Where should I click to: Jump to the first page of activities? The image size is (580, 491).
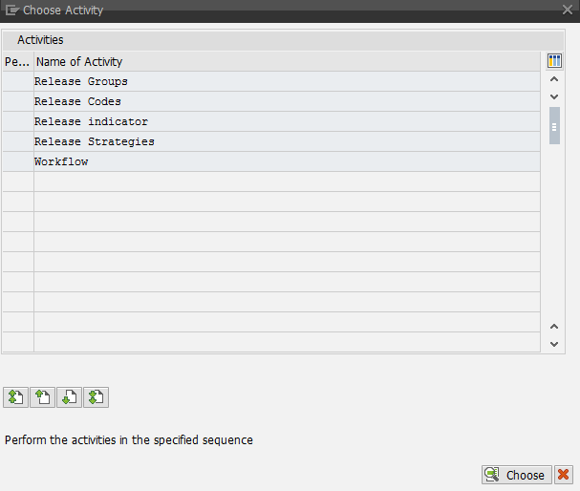click(15, 397)
